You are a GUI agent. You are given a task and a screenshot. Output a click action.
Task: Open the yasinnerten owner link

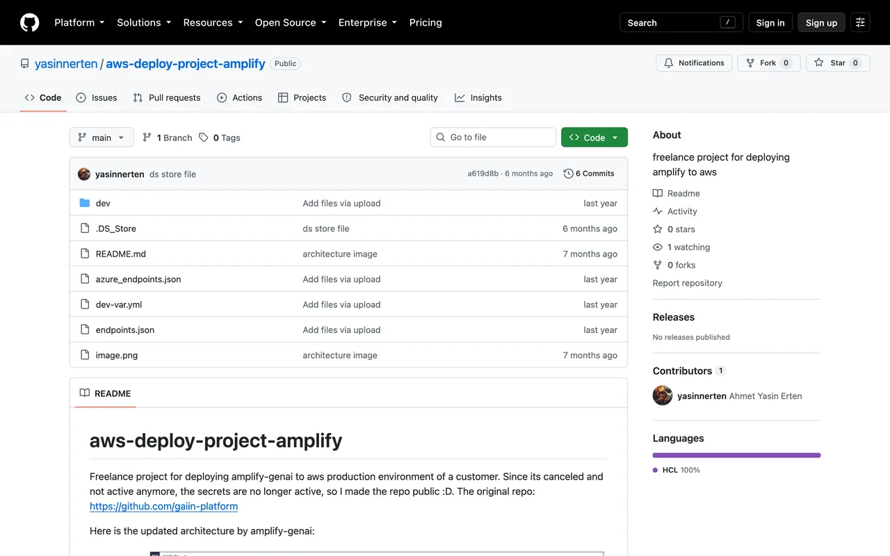pos(66,63)
